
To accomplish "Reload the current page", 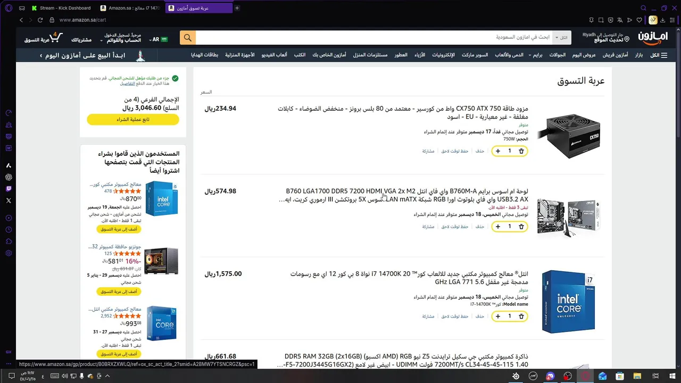I will (x=40, y=20).
